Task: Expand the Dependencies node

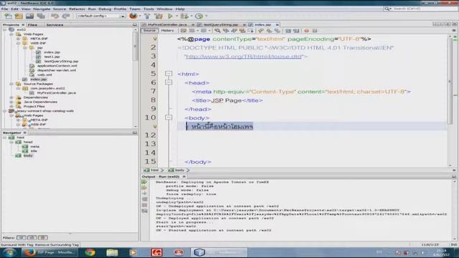Action: pos(11,97)
